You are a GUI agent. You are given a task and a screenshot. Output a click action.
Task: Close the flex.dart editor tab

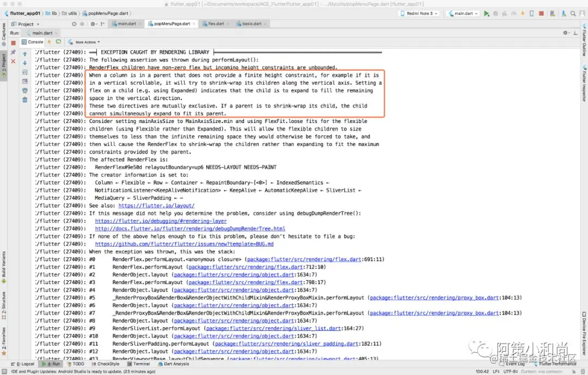(228, 24)
